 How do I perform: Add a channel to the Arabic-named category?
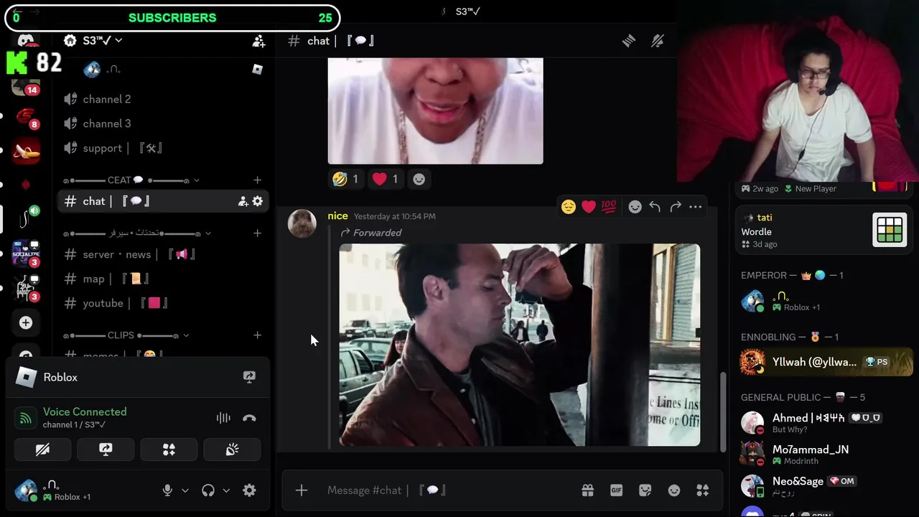pyautogui.click(x=258, y=233)
